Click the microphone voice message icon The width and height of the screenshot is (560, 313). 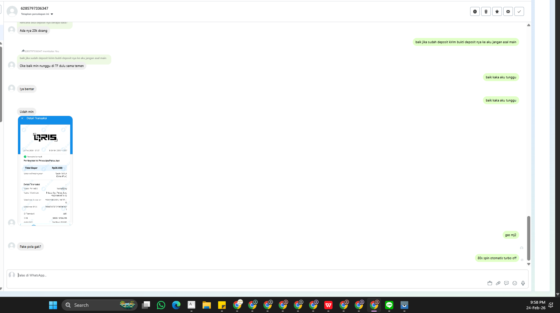523,283
